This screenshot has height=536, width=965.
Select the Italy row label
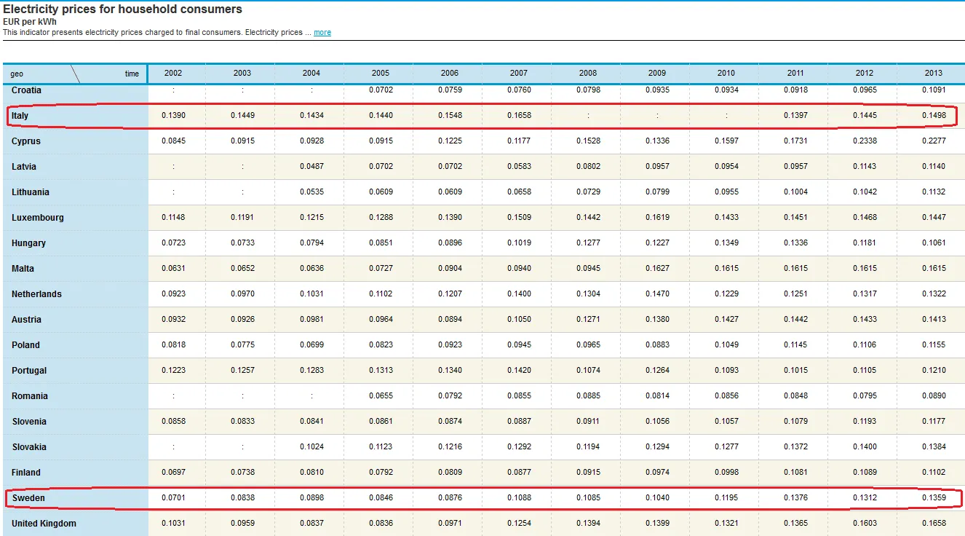[x=20, y=116]
